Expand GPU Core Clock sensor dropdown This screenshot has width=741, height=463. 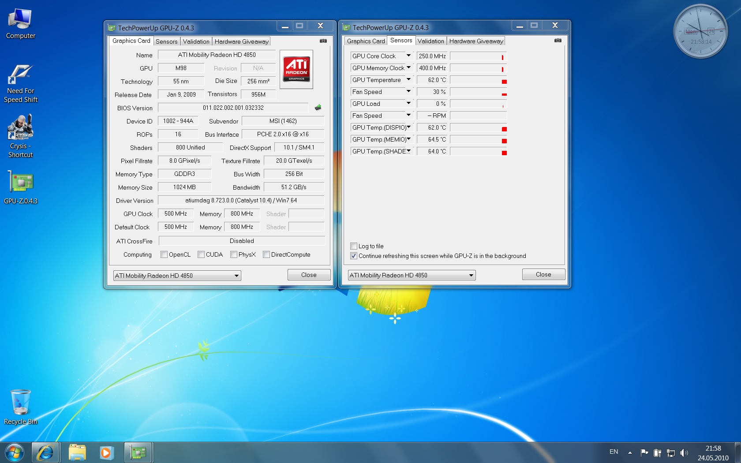pos(408,56)
